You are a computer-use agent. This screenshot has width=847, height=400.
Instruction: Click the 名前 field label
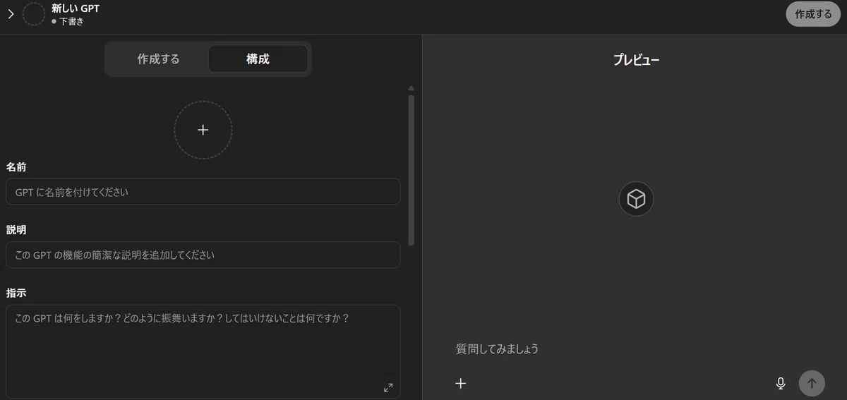[16, 167]
